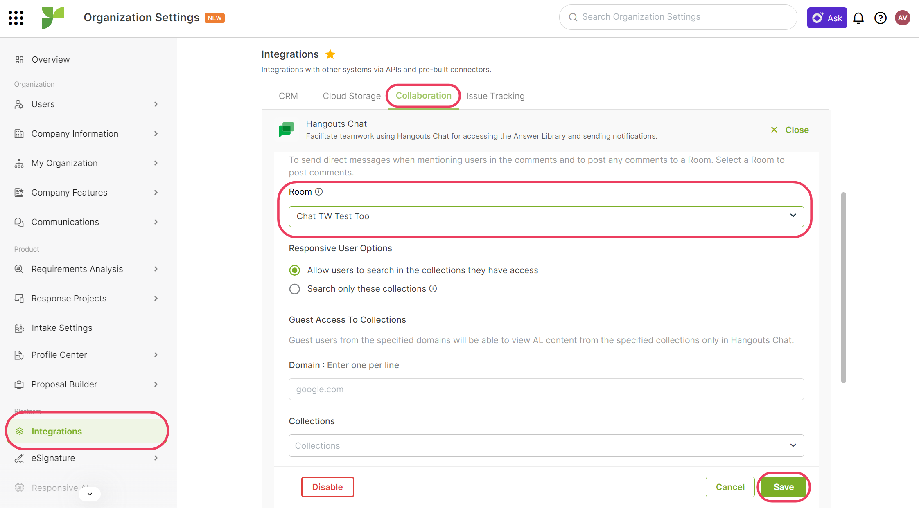Screen dimensions: 919x508
Task: Click the NEW badge beside Organization Settings
Action: [x=215, y=18]
